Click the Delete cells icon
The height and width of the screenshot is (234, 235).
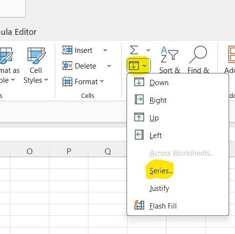[67, 66]
